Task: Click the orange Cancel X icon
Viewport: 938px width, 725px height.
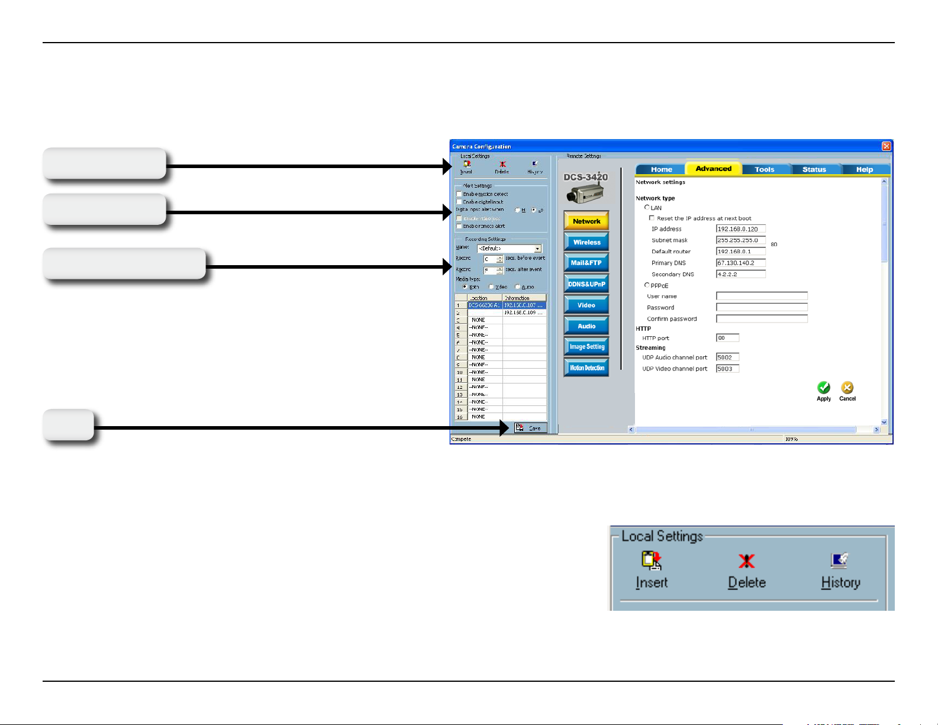Action: click(847, 388)
